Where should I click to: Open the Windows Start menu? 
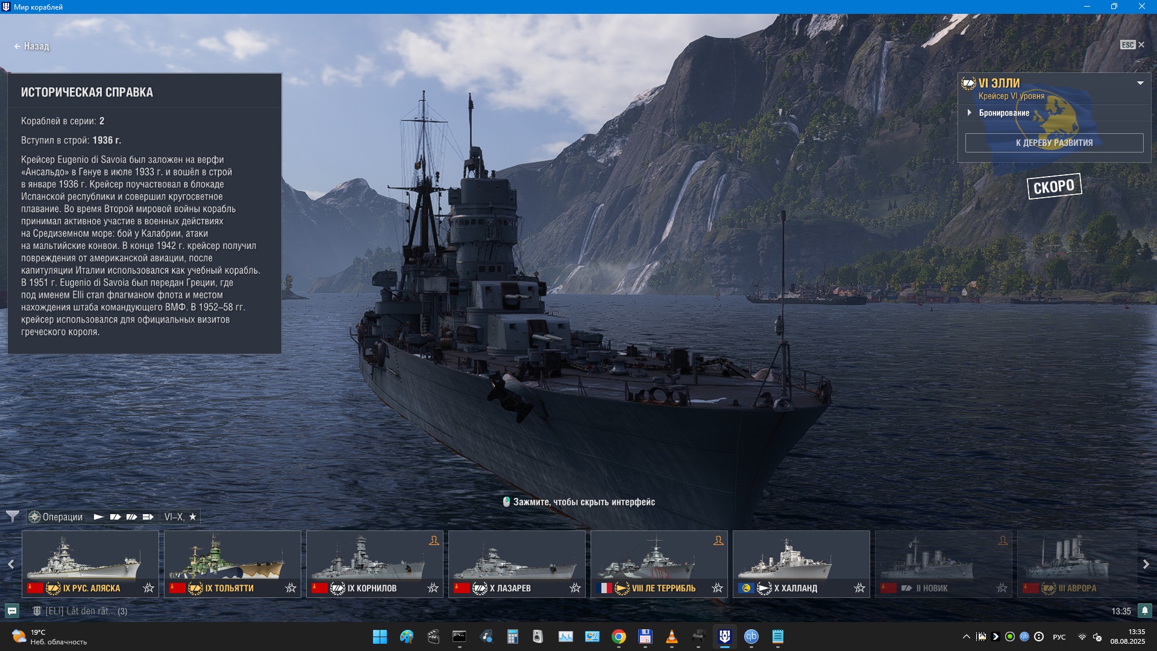380,637
